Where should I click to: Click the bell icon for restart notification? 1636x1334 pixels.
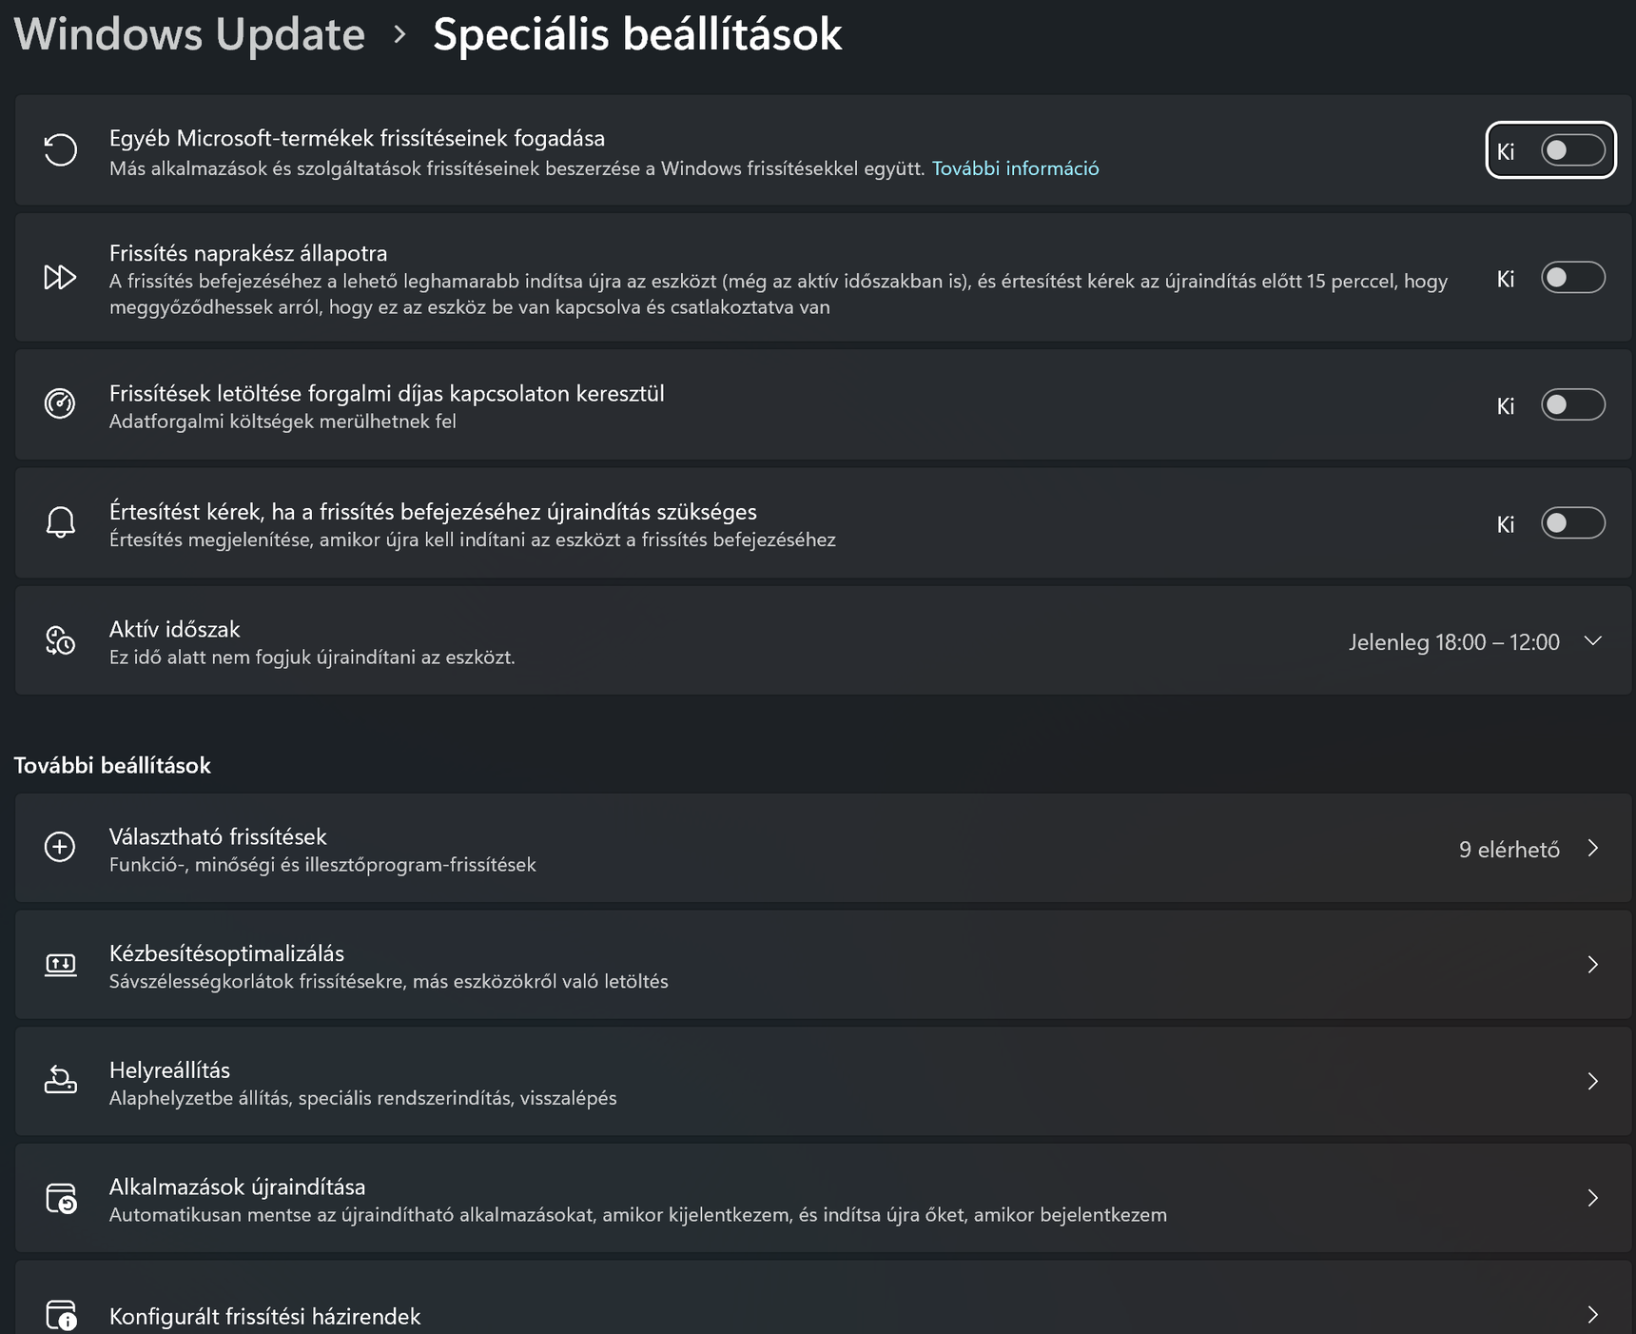(60, 522)
